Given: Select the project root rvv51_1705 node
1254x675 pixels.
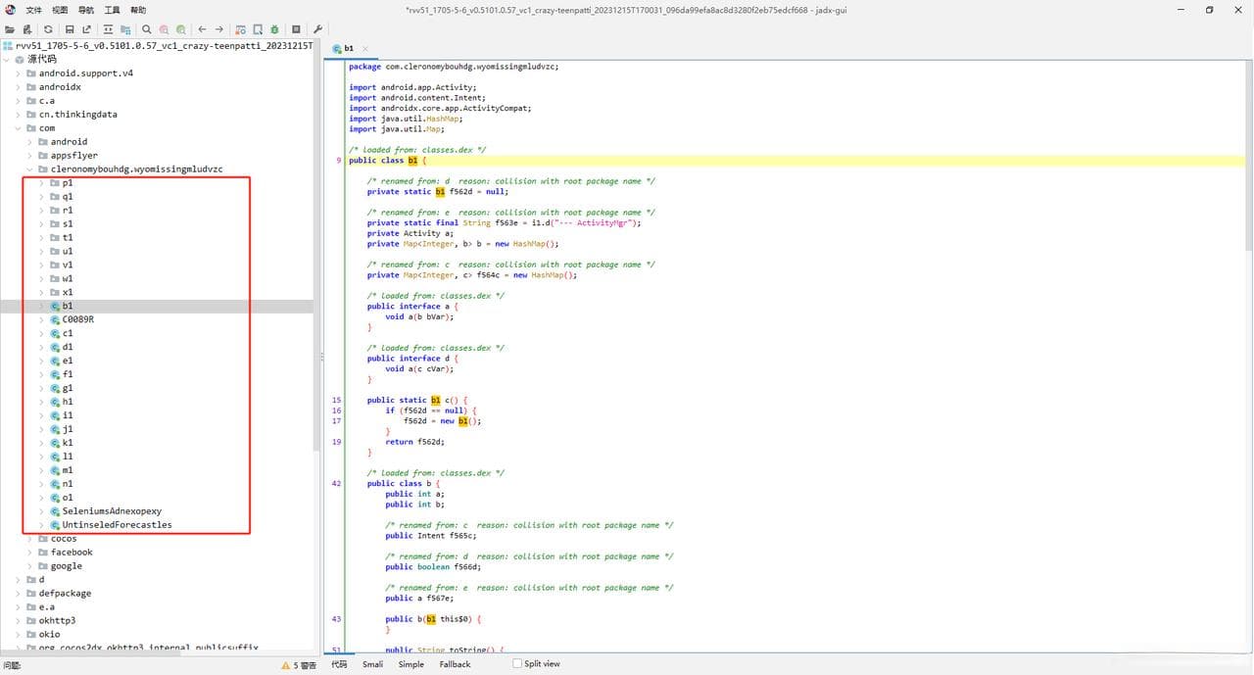Looking at the screenshot, I should point(158,46).
